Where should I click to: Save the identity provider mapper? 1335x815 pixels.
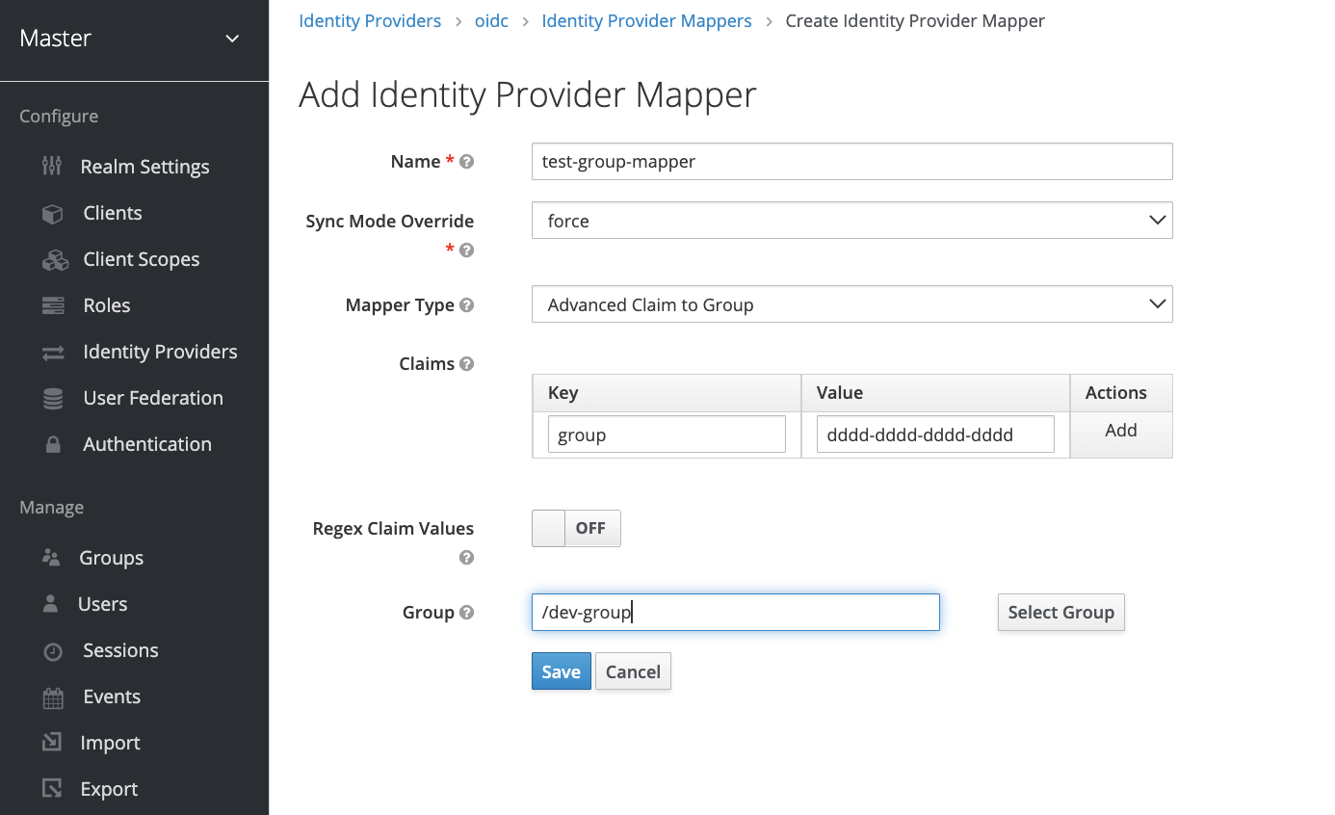(x=561, y=671)
